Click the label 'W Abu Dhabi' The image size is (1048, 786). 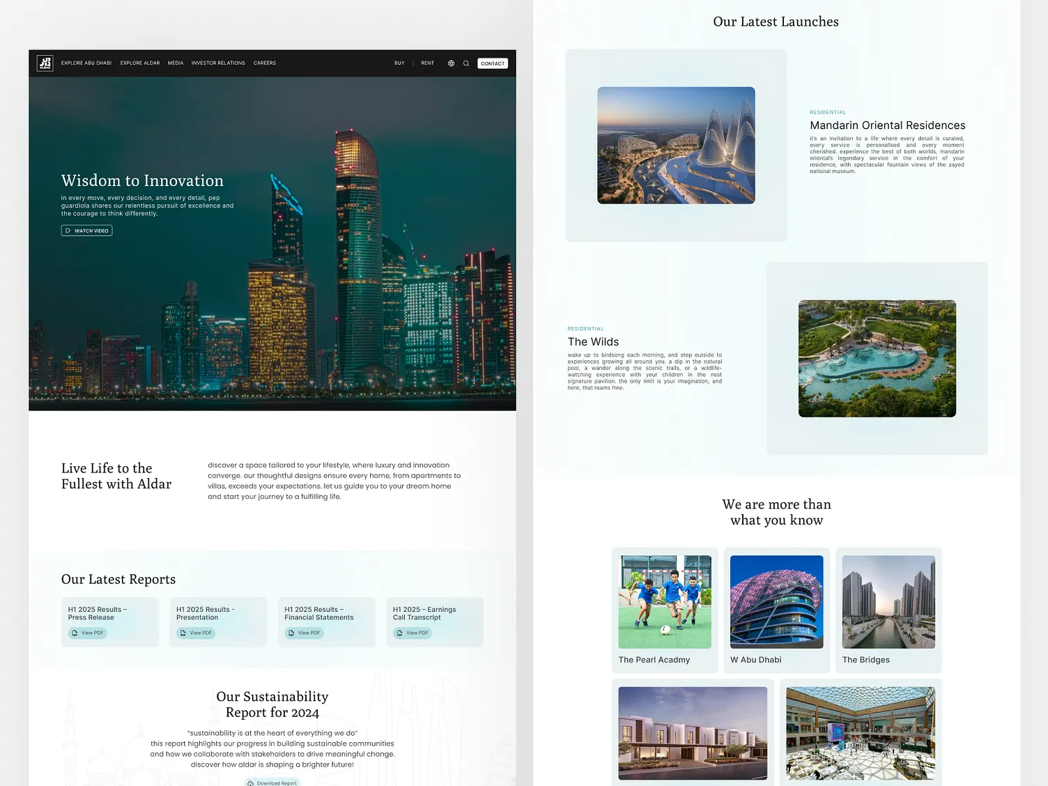tap(756, 660)
